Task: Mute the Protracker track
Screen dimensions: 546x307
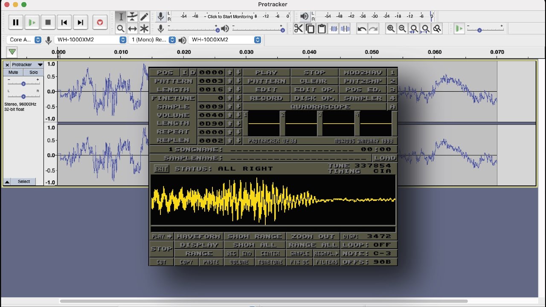Action: pos(13,72)
